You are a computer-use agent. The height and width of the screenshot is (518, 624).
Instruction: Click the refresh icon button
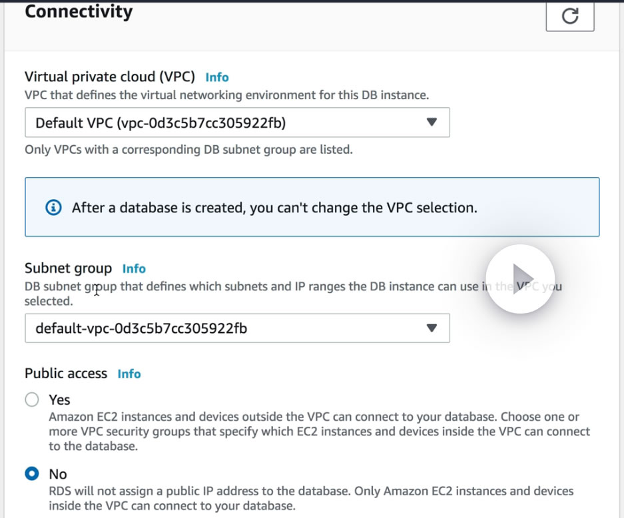(x=569, y=16)
